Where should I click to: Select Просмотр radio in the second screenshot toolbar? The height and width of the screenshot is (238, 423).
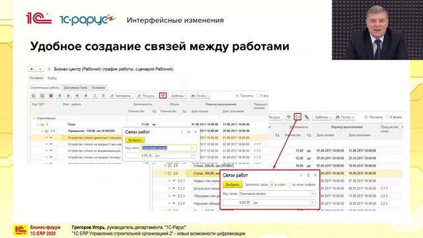point(366,117)
